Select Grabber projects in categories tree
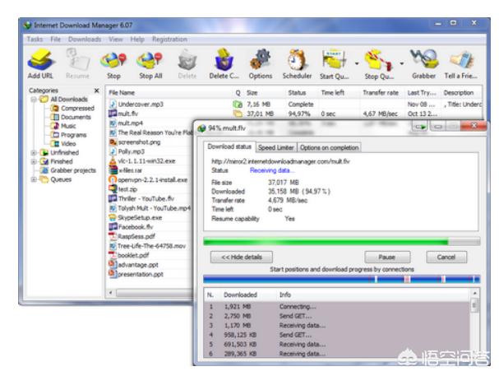The width and height of the screenshot is (499, 376). 68,170
